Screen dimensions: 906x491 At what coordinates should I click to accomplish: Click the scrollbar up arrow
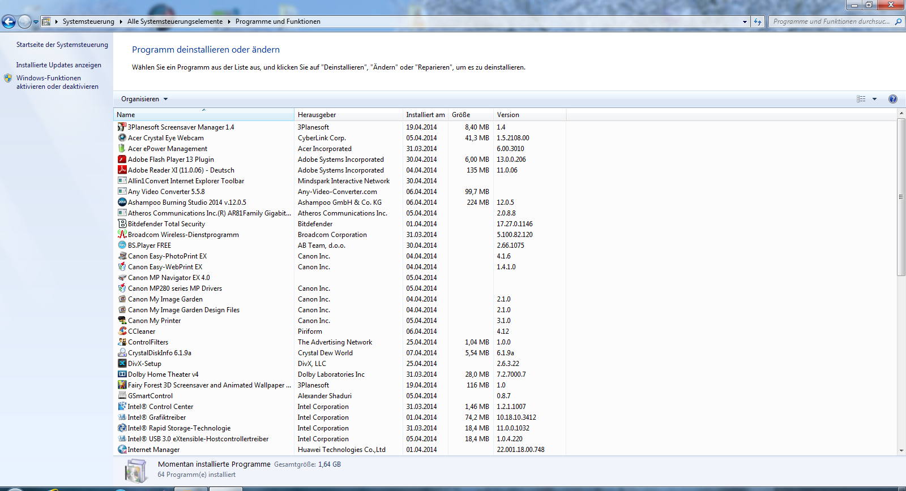click(901, 114)
